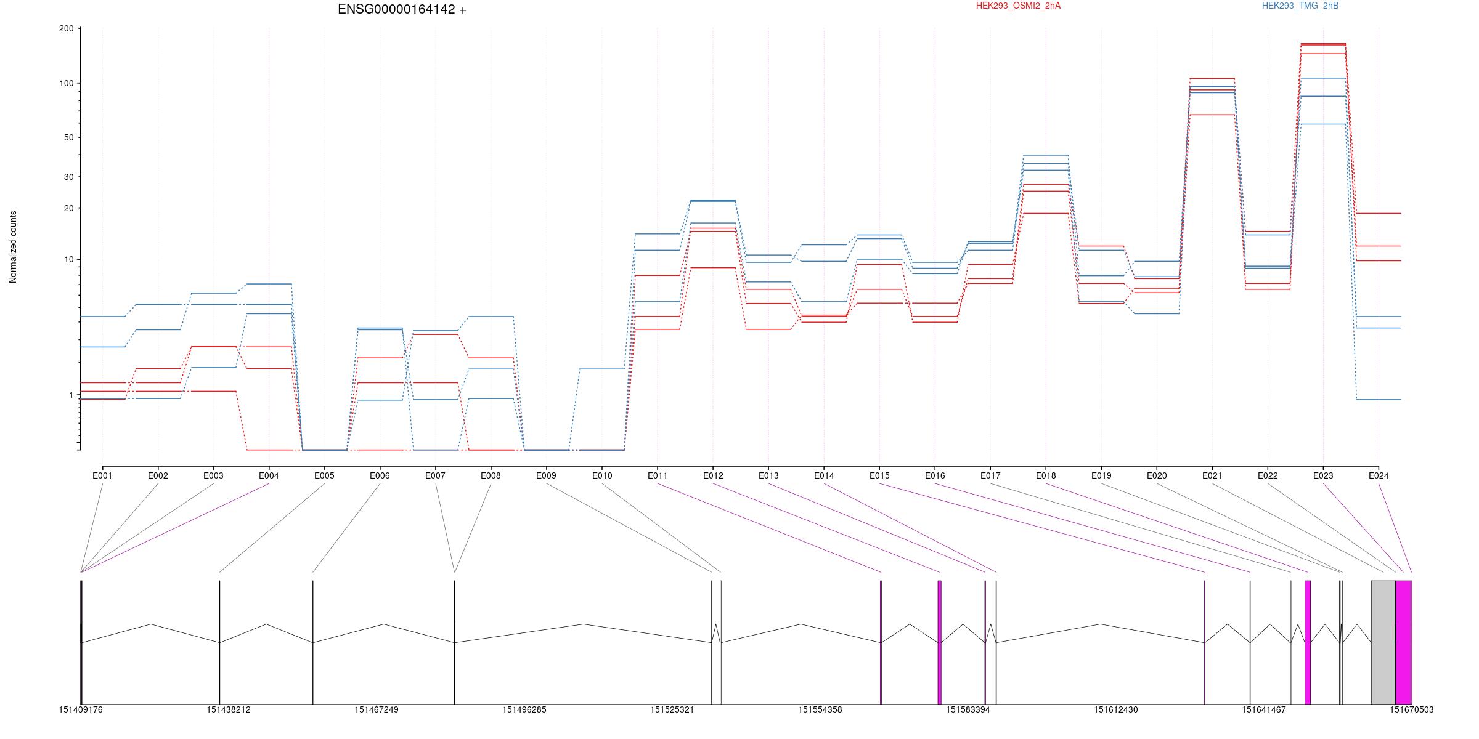Click genomic coordinate 151409176
This screenshot has height=739, width=1479.
pos(81,710)
